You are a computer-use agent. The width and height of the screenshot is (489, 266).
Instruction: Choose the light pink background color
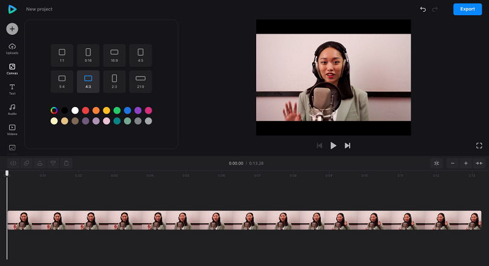coord(106,121)
